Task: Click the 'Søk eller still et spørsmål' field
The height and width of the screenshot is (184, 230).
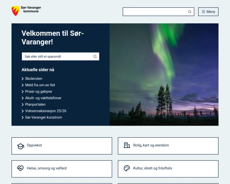Action: coord(57,57)
